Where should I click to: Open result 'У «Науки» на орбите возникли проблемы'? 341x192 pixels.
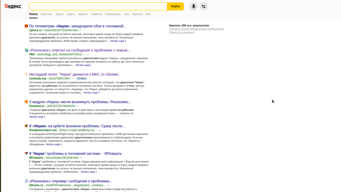(77, 126)
